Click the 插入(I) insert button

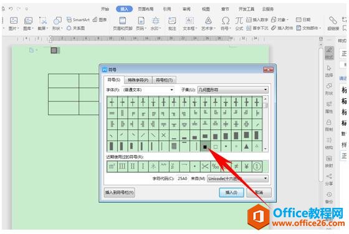pyautogui.click(x=231, y=192)
